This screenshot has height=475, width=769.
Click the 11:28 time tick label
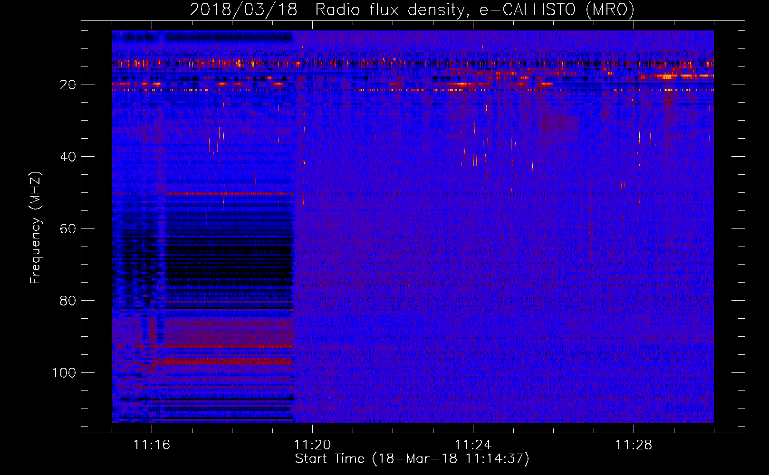click(634, 445)
